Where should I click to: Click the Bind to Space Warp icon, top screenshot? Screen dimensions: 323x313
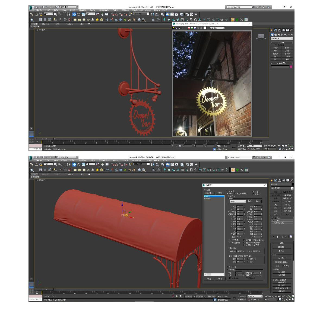coord(41,14)
